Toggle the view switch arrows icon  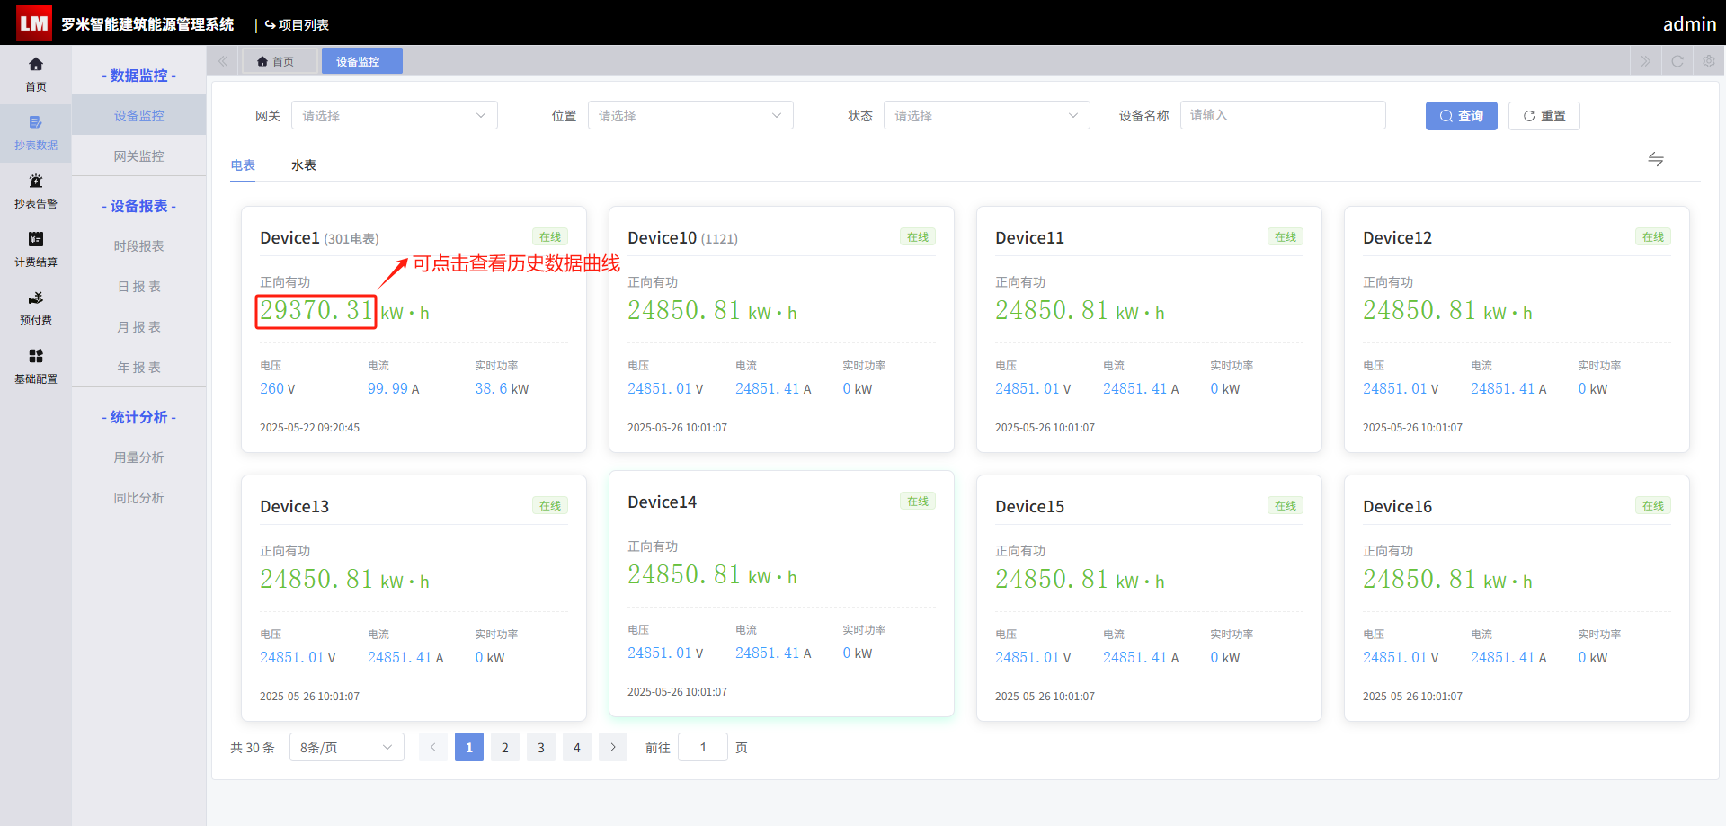pyautogui.click(x=1656, y=159)
